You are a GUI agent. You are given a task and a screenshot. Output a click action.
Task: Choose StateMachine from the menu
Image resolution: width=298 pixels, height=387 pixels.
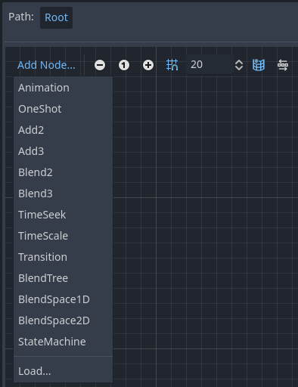(x=64, y=342)
